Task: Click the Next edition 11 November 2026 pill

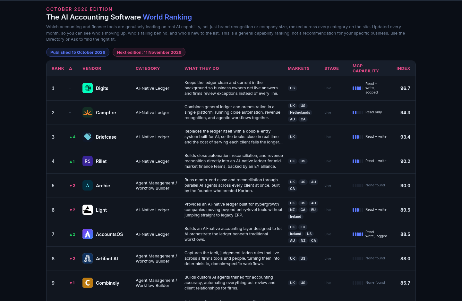Action: tap(149, 52)
